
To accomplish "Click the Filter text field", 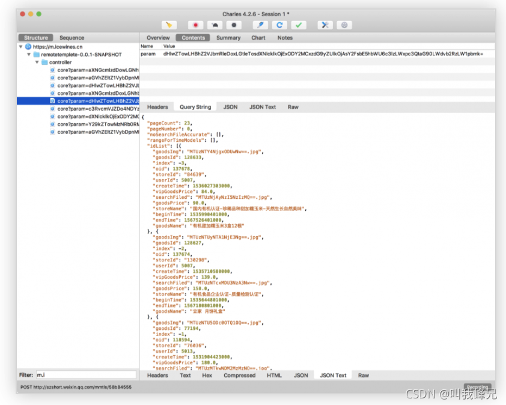I will (x=85, y=375).
